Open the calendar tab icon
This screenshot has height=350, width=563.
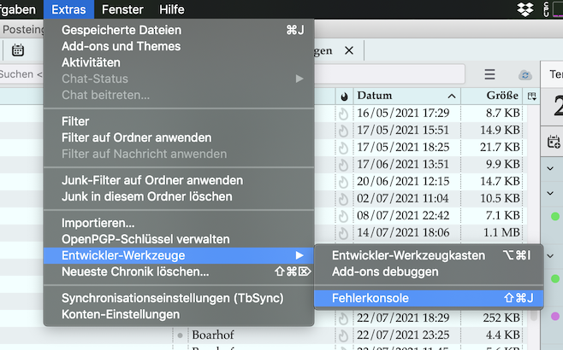pos(18,50)
